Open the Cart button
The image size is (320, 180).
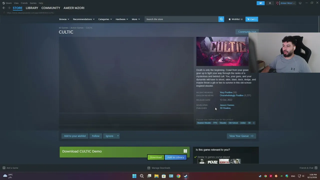252,19
